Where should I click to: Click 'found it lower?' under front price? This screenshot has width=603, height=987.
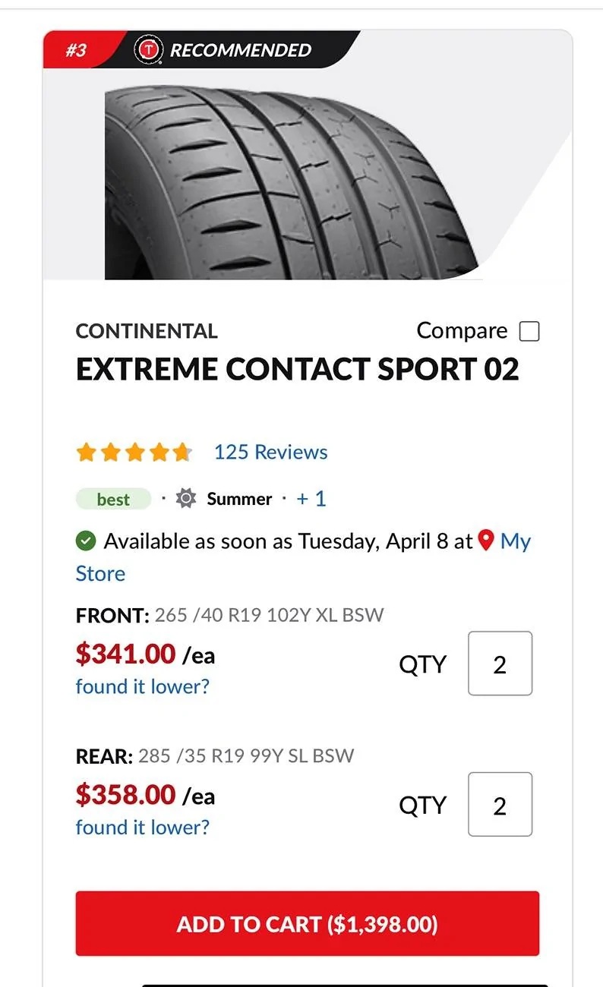143,686
